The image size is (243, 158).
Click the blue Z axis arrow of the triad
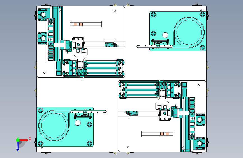18,146
